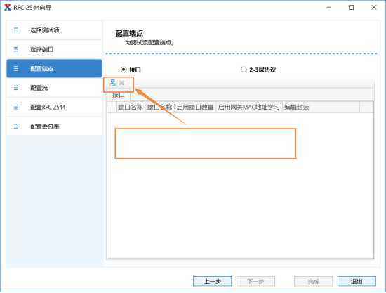
Task: Click the add interface icon in toolbar
Action: coord(113,83)
